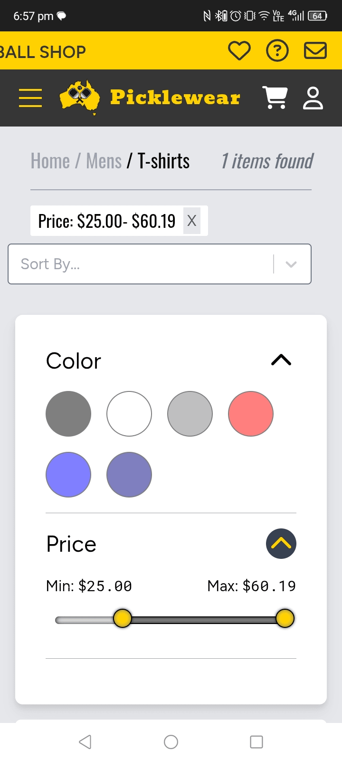Open the contact envelope icon
342x761 pixels.
click(x=315, y=50)
